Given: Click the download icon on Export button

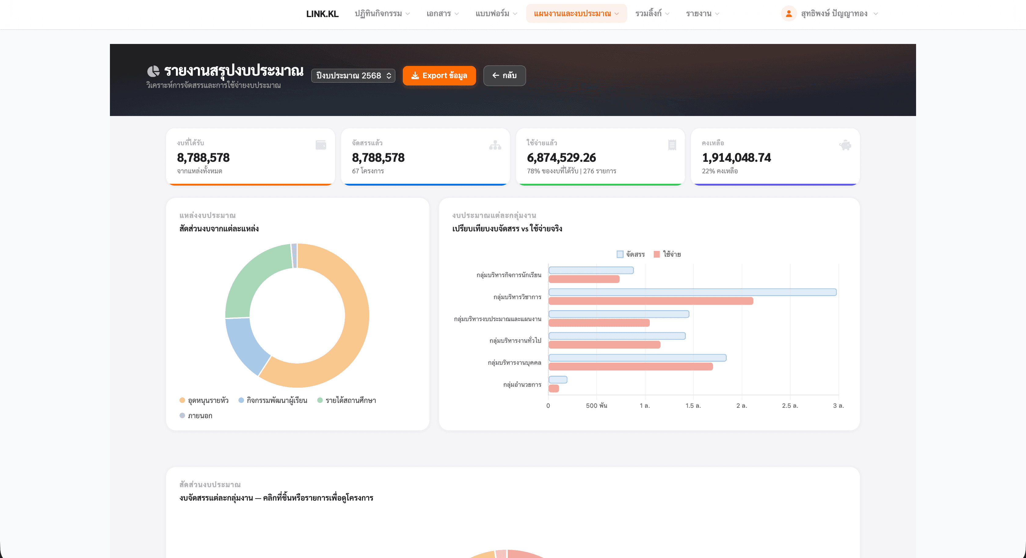Looking at the screenshot, I should [415, 76].
